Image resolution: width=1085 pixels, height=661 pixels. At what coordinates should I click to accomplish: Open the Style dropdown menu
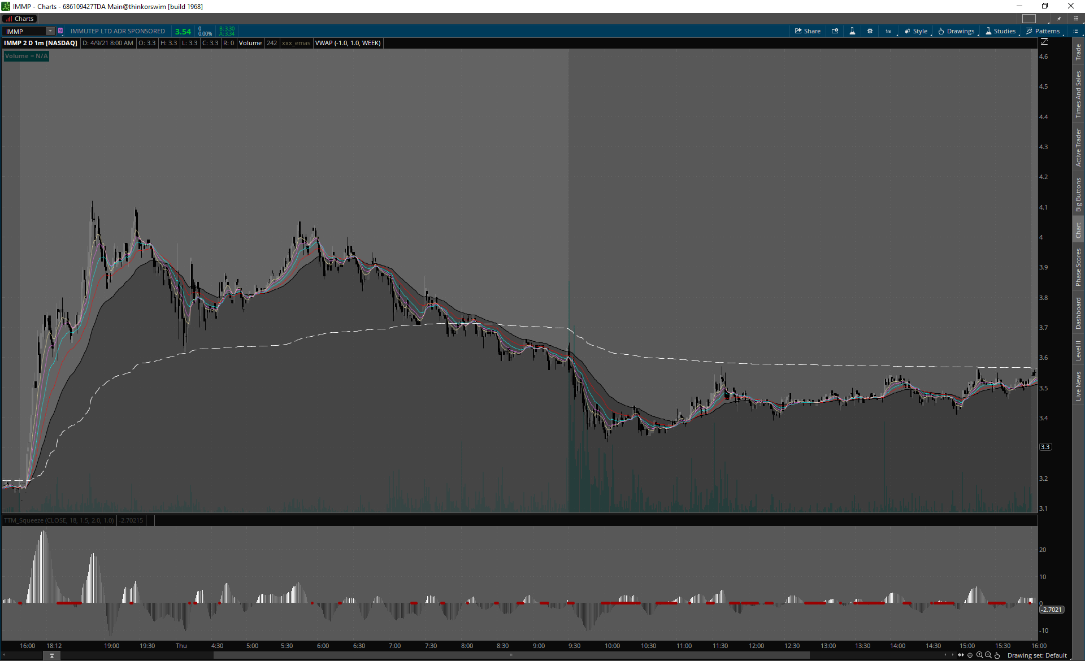(916, 31)
